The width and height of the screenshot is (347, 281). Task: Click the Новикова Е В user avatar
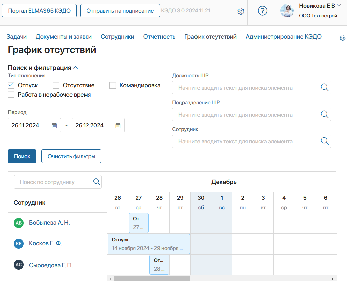[287, 11]
